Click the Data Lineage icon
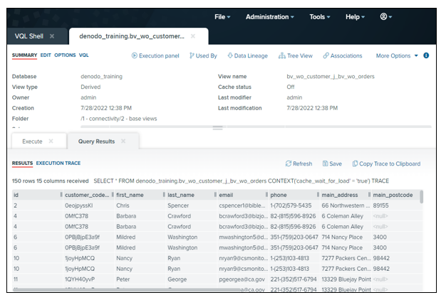 tap(230, 55)
